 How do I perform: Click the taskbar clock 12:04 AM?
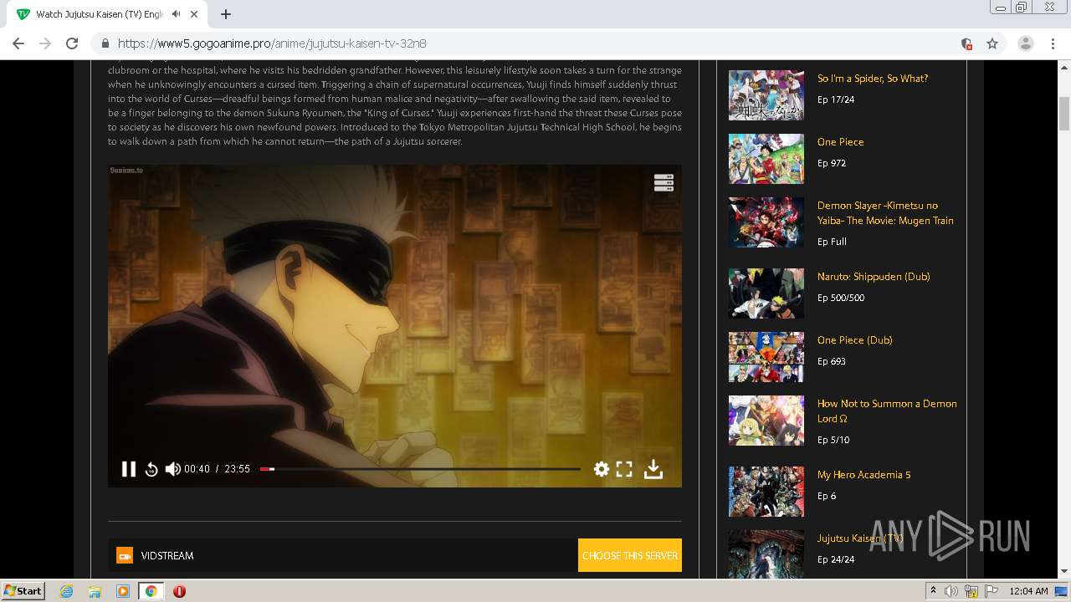click(x=1028, y=590)
